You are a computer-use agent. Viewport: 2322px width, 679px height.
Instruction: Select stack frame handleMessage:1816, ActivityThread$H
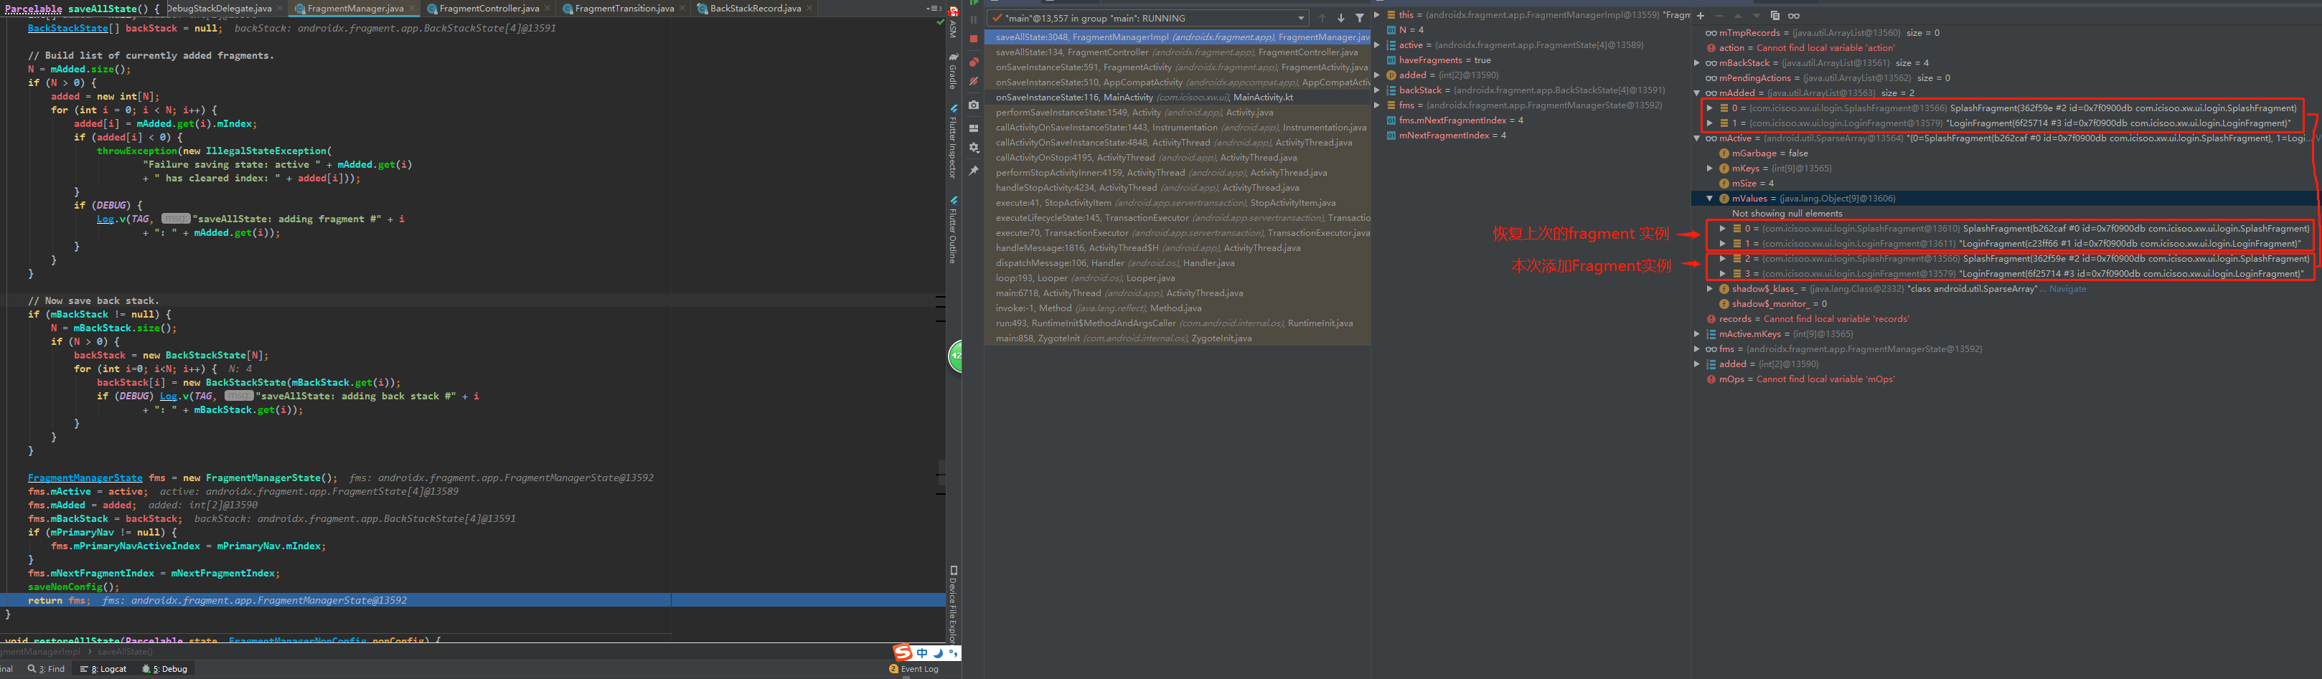coord(1178,247)
